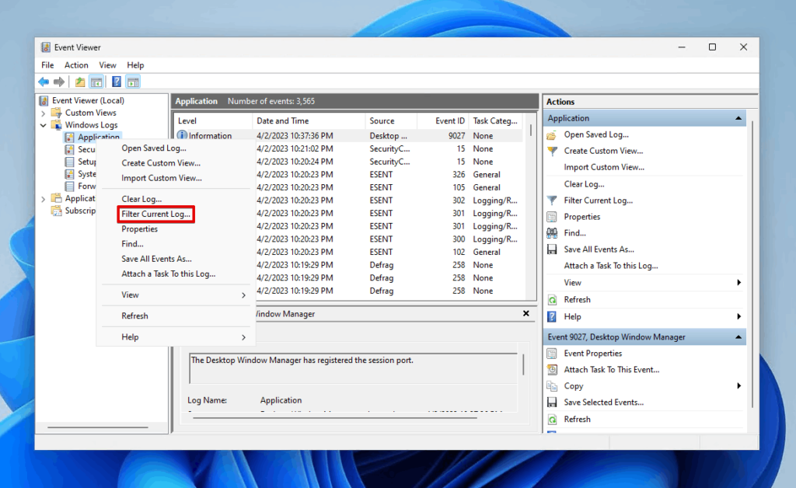
Task: Toggle the console tree visibility from the toolbar
Action: [x=96, y=81]
